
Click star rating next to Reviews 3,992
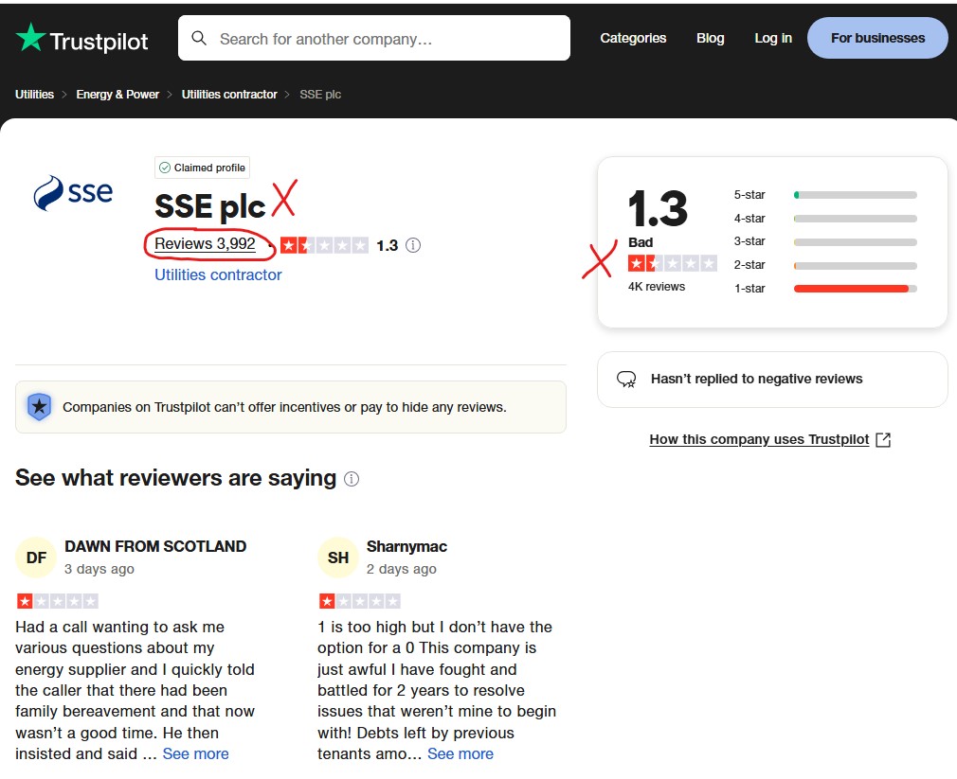point(324,245)
